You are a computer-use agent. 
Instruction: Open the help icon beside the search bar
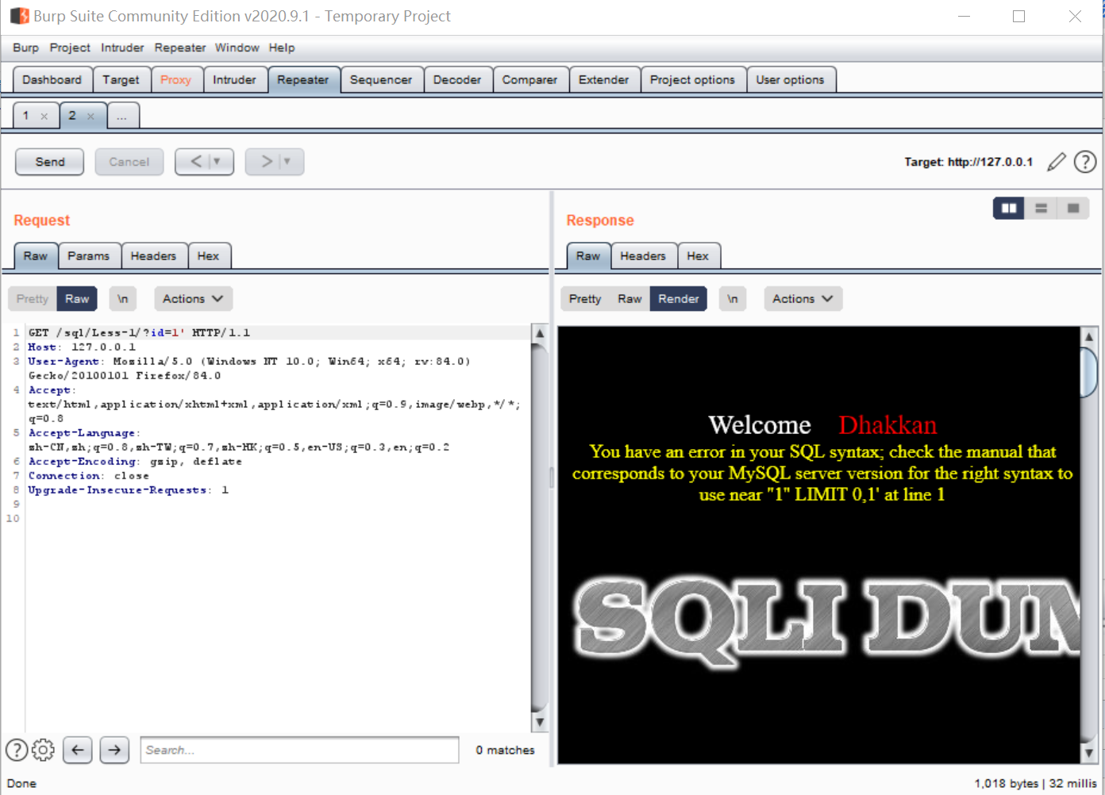point(17,750)
